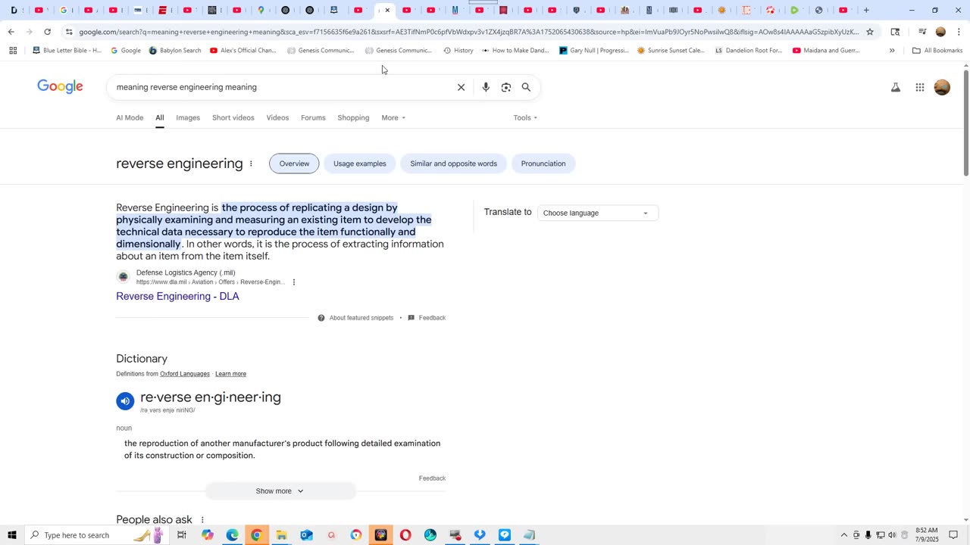Open the Google account profile picture
Viewport: 970px width, 545px height.
[x=942, y=87]
